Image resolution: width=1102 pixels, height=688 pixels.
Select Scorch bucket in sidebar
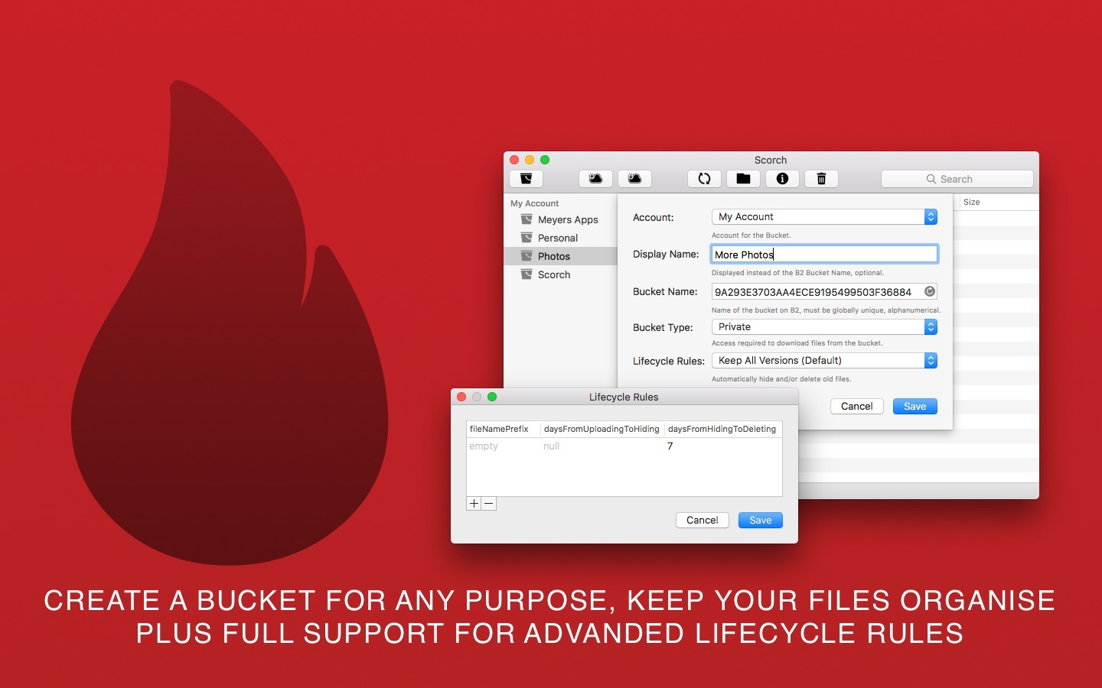(x=560, y=274)
